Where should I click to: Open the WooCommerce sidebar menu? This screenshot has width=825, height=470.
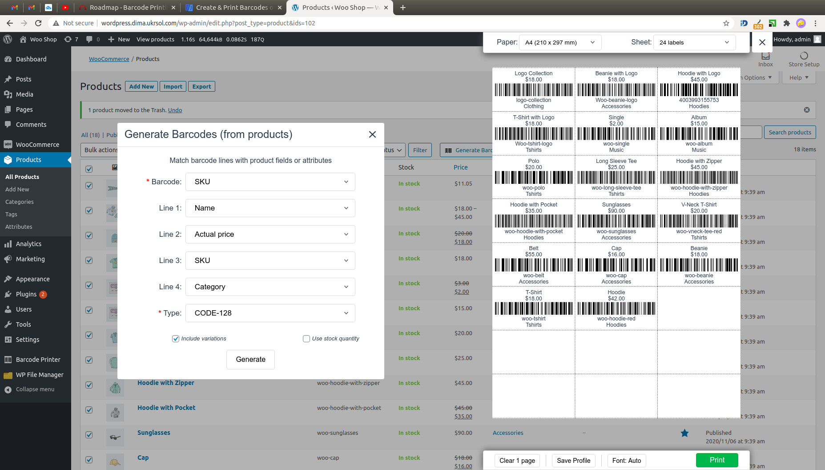[37, 145]
